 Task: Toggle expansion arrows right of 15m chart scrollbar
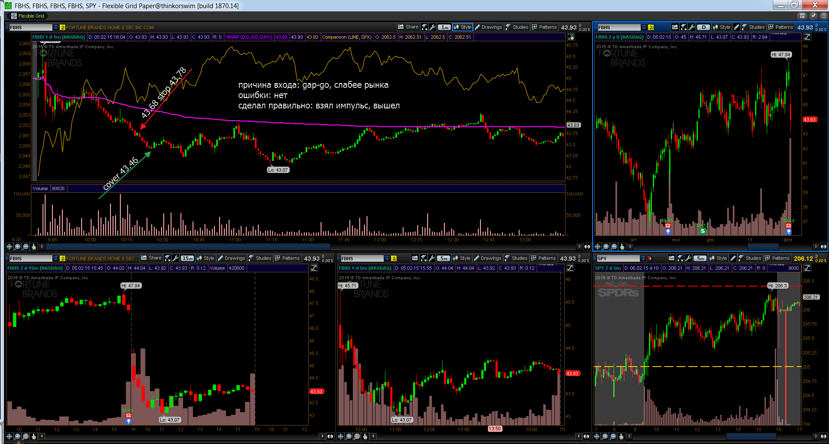click(330, 436)
